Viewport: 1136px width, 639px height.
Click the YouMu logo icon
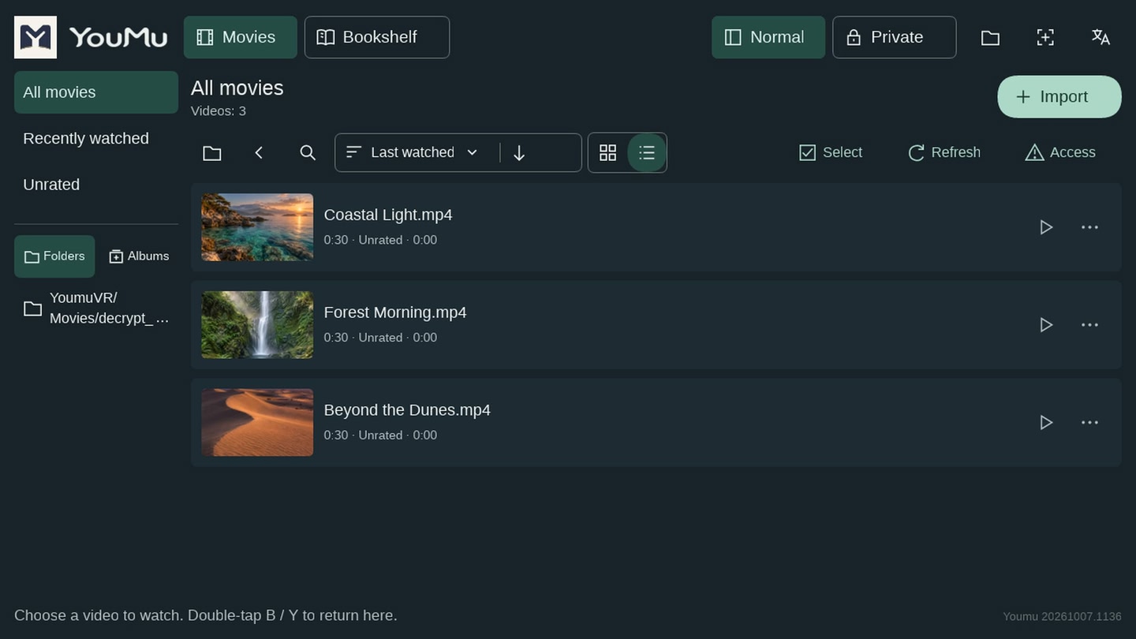(x=35, y=37)
